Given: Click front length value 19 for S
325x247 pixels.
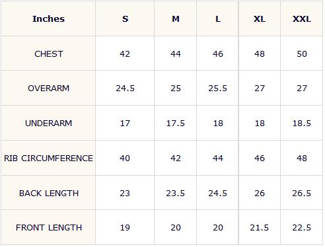Looking at the screenshot, I should click(x=125, y=228).
